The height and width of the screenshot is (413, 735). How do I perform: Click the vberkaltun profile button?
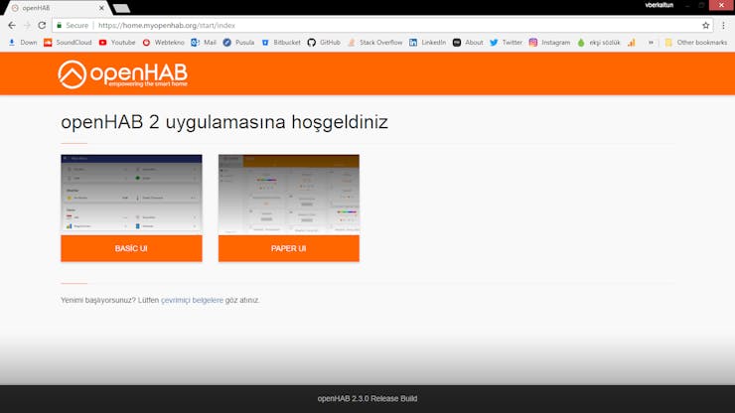point(660,5)
